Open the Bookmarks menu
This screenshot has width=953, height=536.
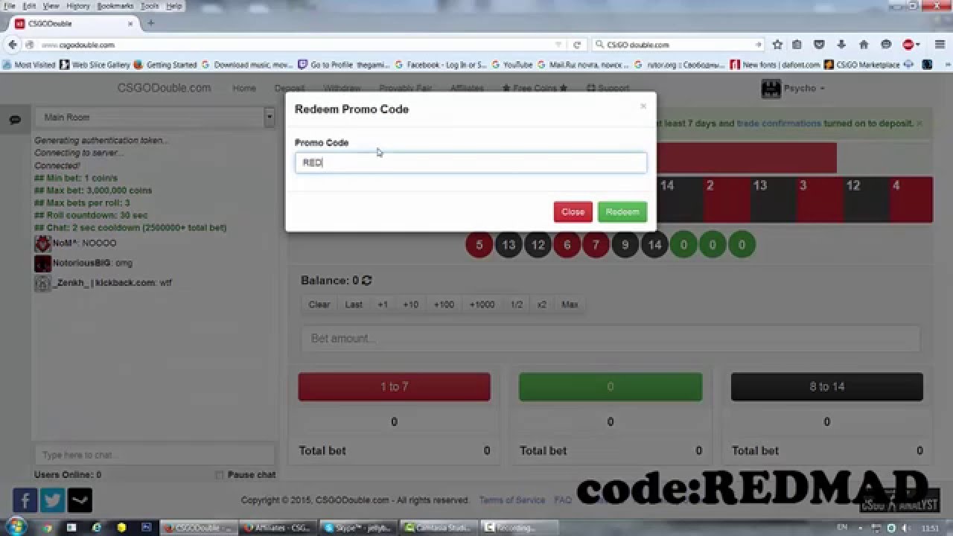coord(115,6)
